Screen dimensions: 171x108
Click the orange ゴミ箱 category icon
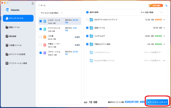[45, 37]
